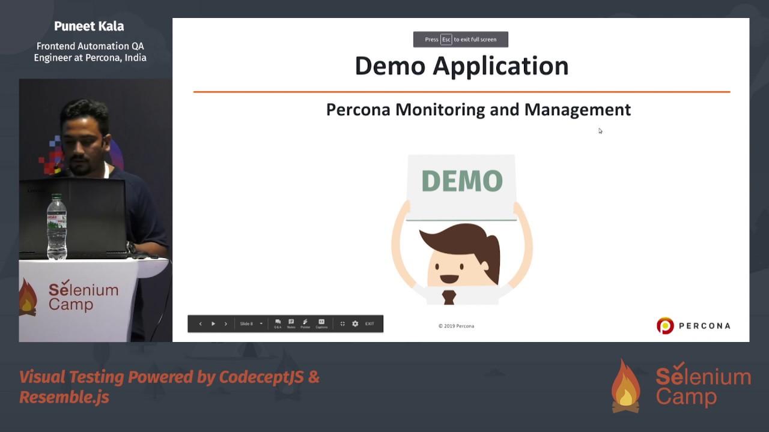Viewport: 769px width, 432px height.
Task: Click the '© 2019 Percona' footer text
Action: [x=456, y=326]
